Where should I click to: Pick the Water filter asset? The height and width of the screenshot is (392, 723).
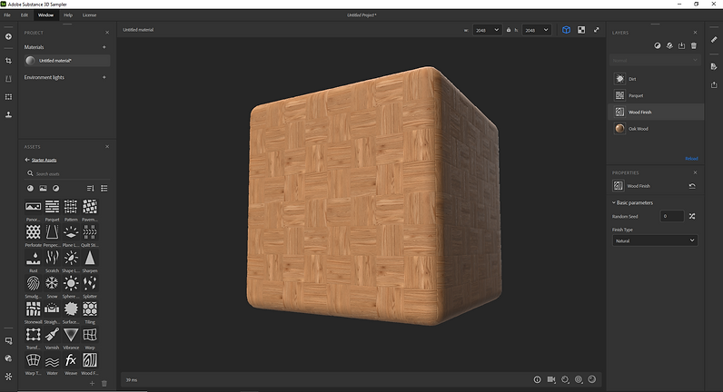click(x=52, y=360)
